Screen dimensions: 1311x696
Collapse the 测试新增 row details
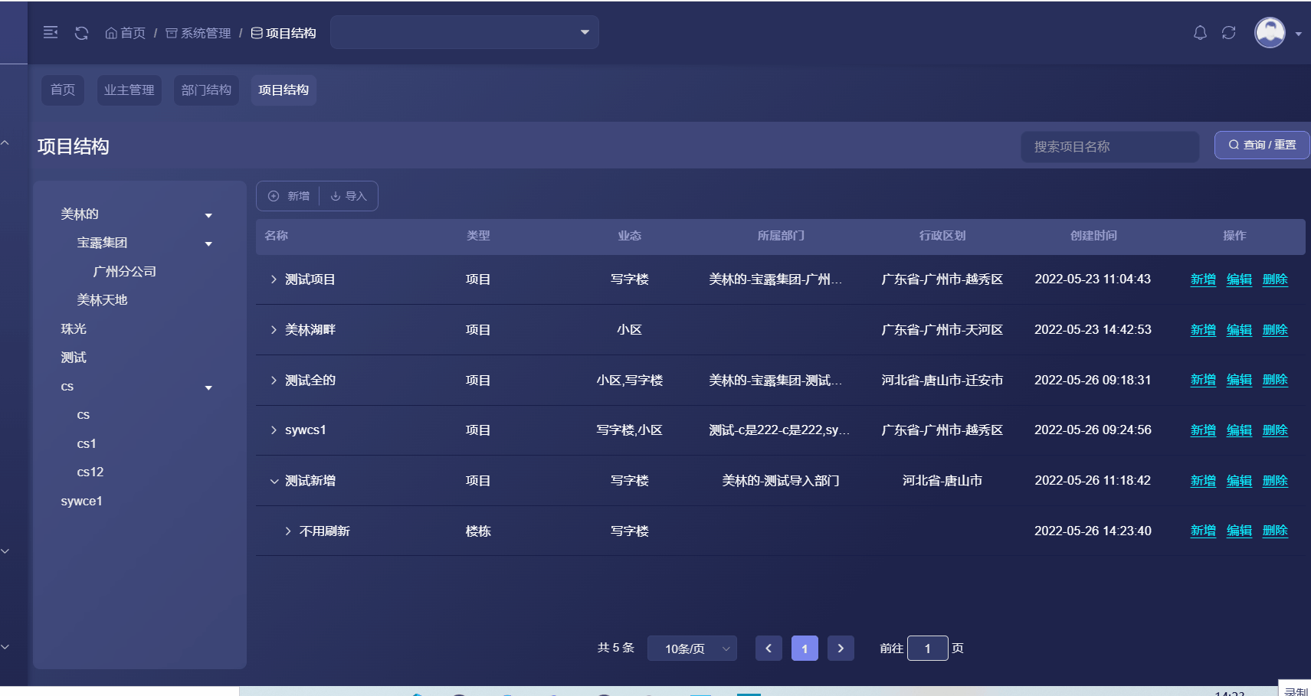coord(274,481)
